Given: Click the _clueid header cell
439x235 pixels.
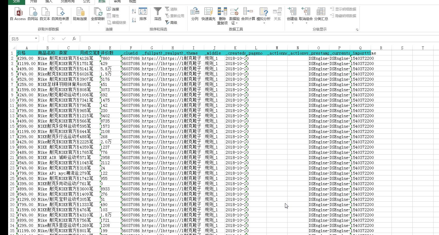Looking at the screenshot, I should point(131,53).
